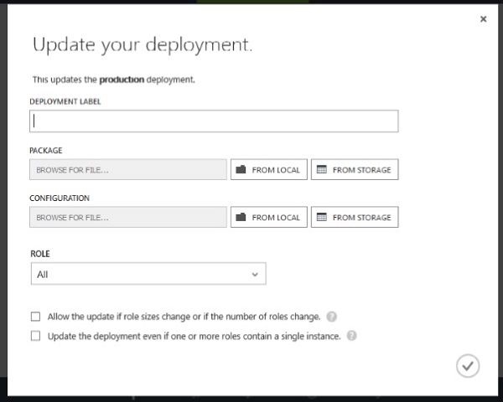The width and height of the screenshot is (503, 402).
Task: Click the 'Allow the update if role sizes change' label
Action: pos(184,317)
